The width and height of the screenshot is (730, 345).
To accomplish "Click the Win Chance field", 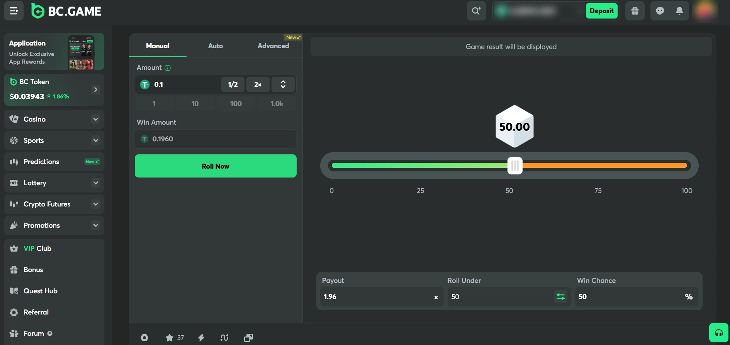I will [637, 297].
